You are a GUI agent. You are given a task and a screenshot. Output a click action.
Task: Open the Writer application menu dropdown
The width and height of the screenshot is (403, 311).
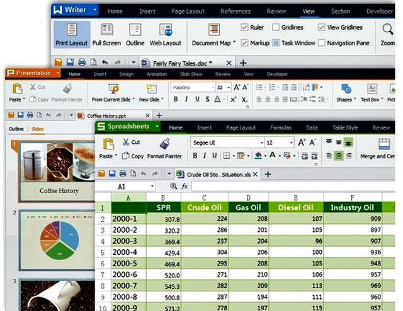point(94,10)
